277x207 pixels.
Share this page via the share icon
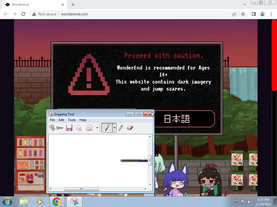coord(234,14)
